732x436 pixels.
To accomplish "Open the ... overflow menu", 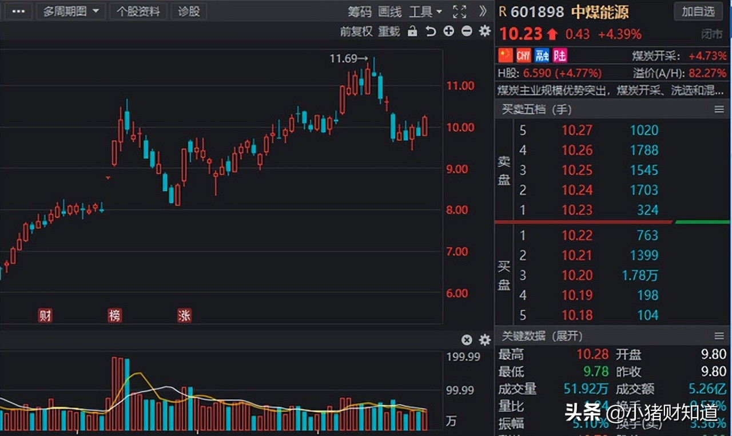I will pos(18,11).
